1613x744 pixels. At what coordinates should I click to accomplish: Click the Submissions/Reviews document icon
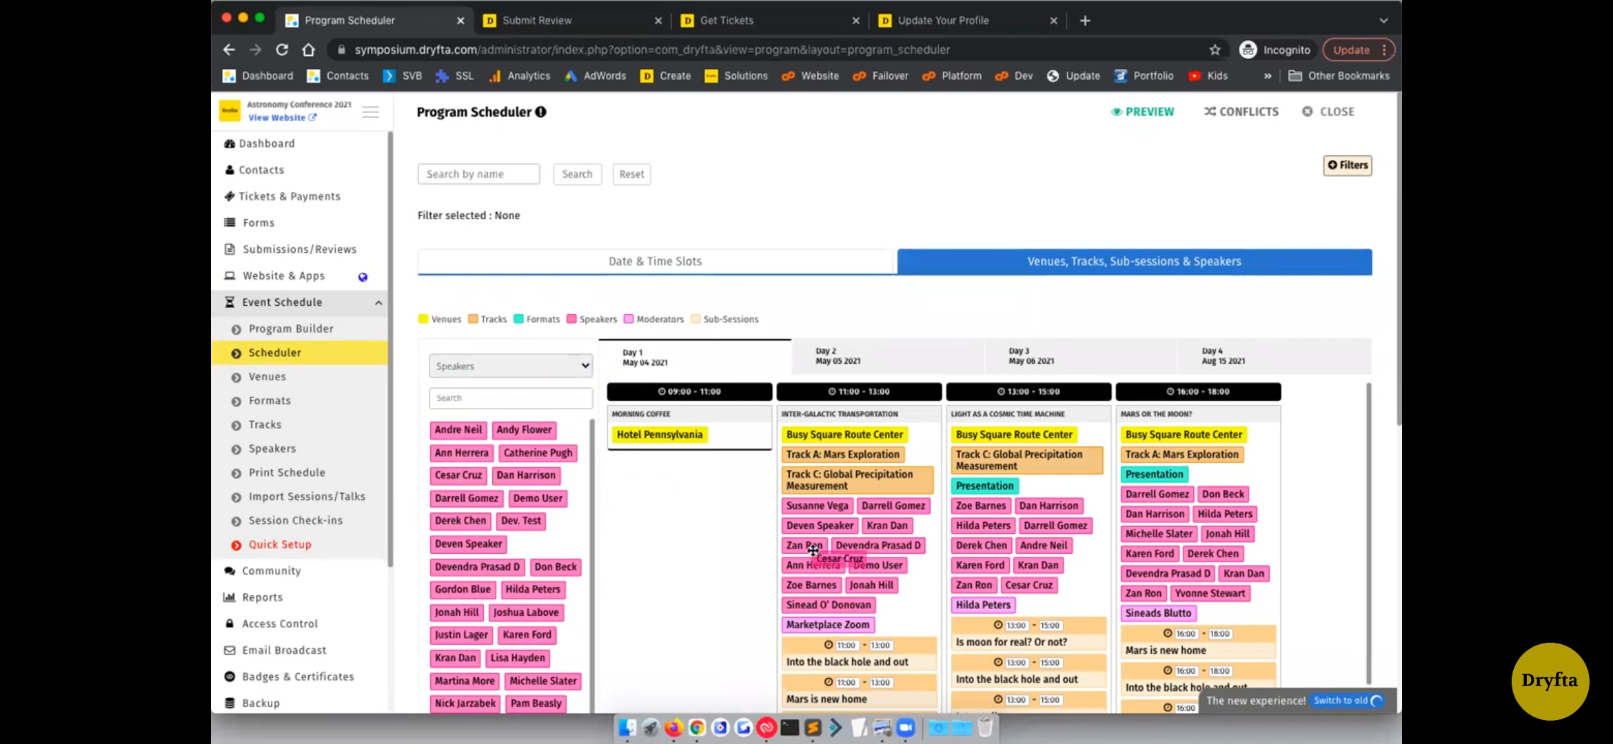click(x=230, y=249)
